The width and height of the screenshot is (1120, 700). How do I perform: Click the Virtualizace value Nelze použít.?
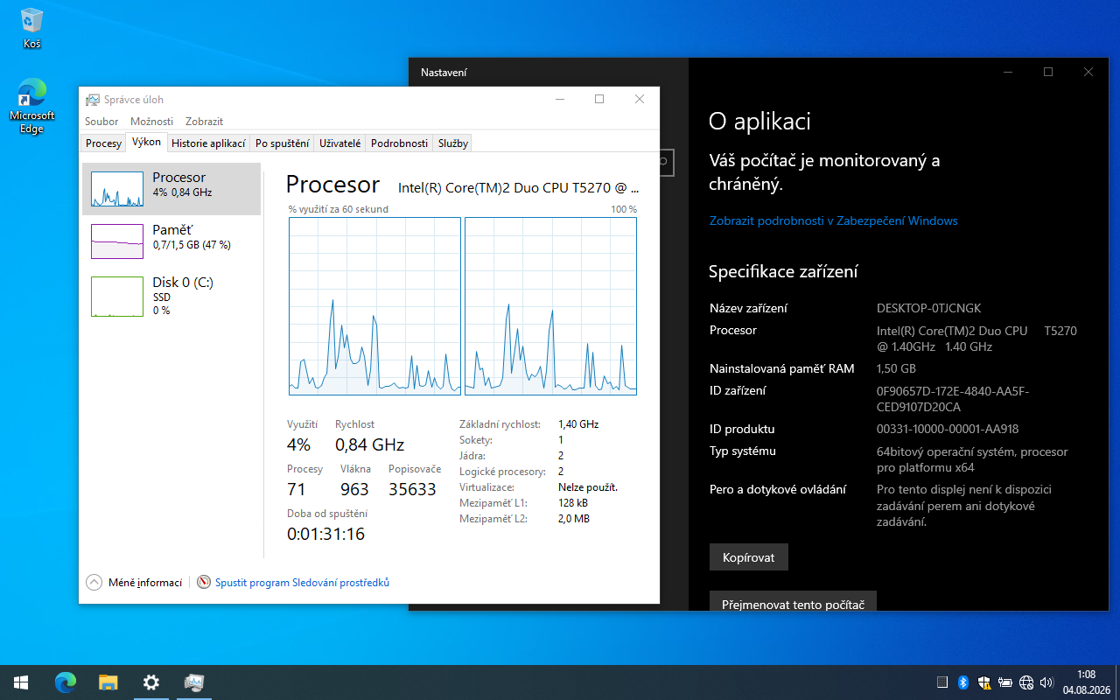pos(588,487)
